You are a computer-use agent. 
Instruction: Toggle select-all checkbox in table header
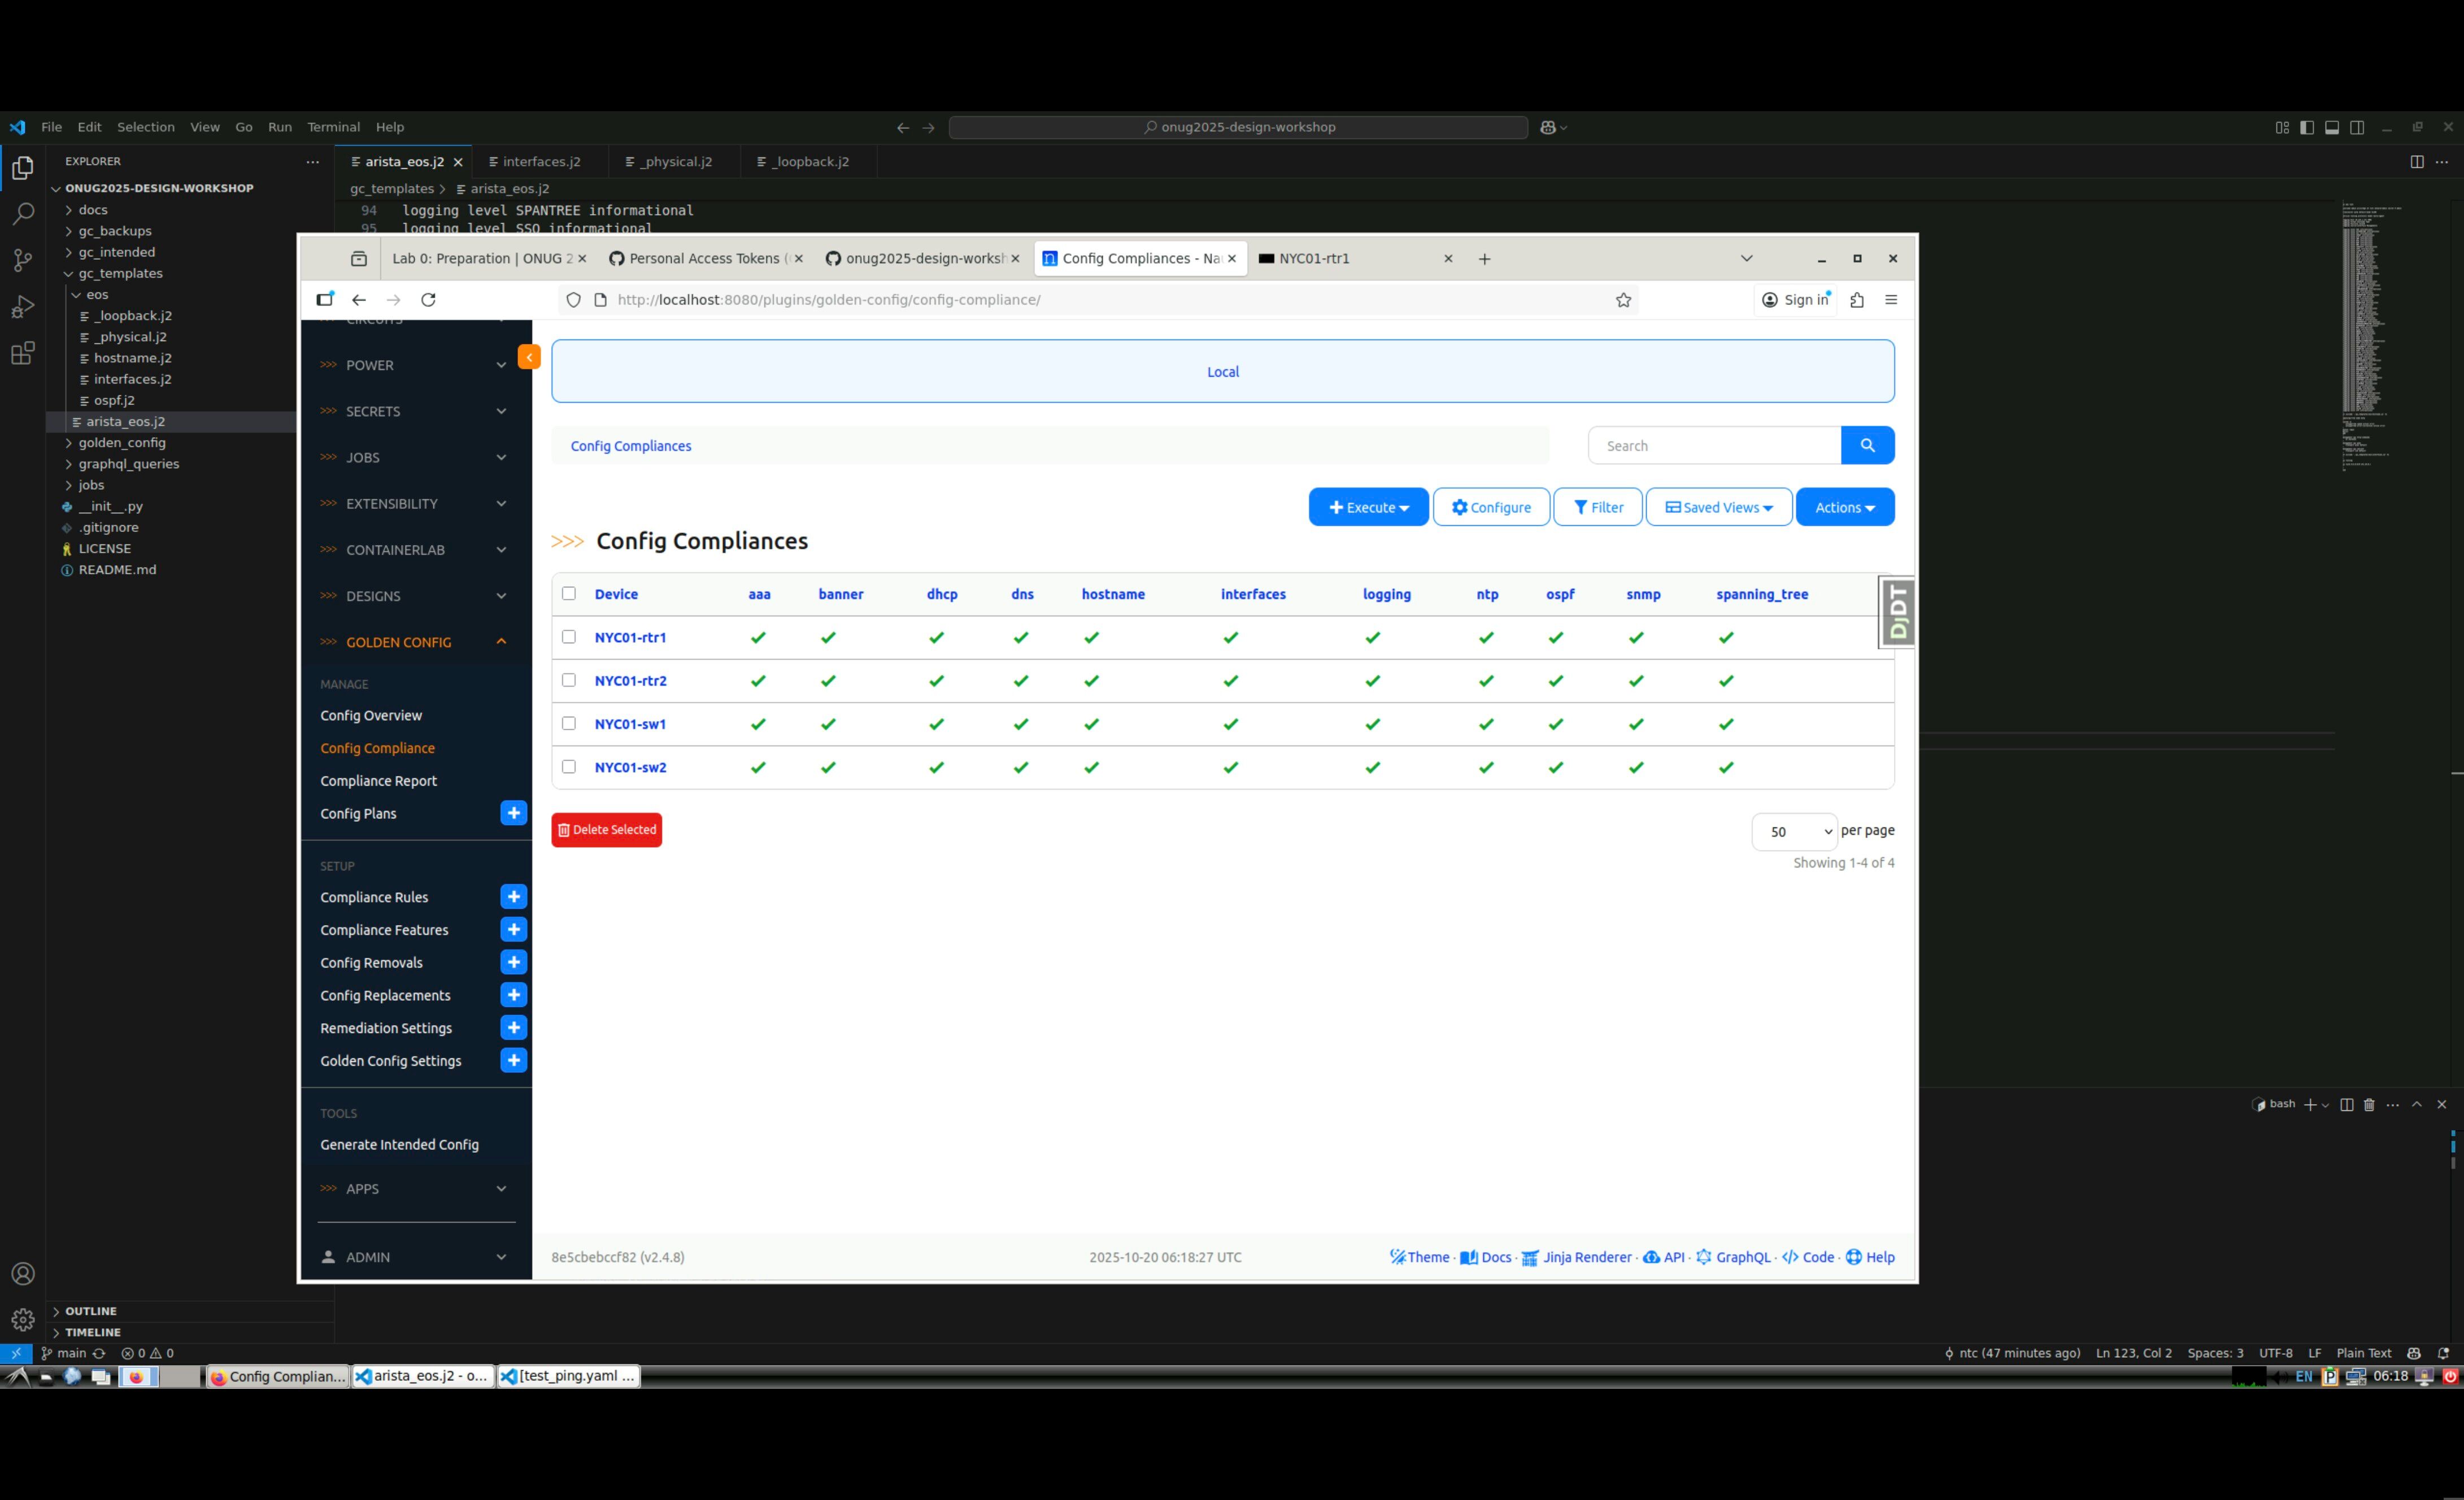(x=569, y=593)
